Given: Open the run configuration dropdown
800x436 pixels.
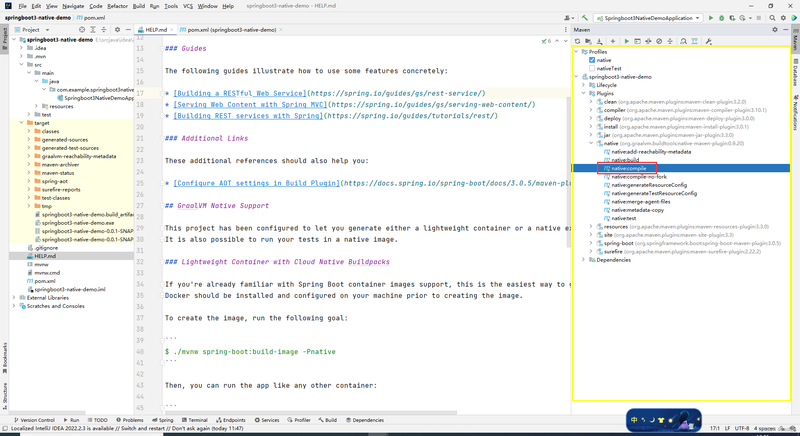Looking at the screenshot, I should coord(649,18).
